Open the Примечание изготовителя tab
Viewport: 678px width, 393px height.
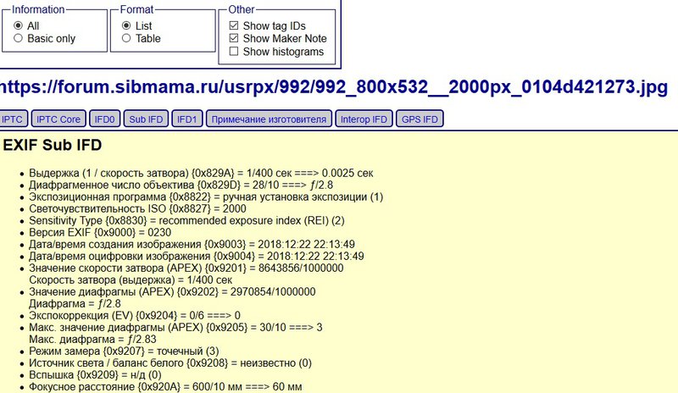coord(269,119)
